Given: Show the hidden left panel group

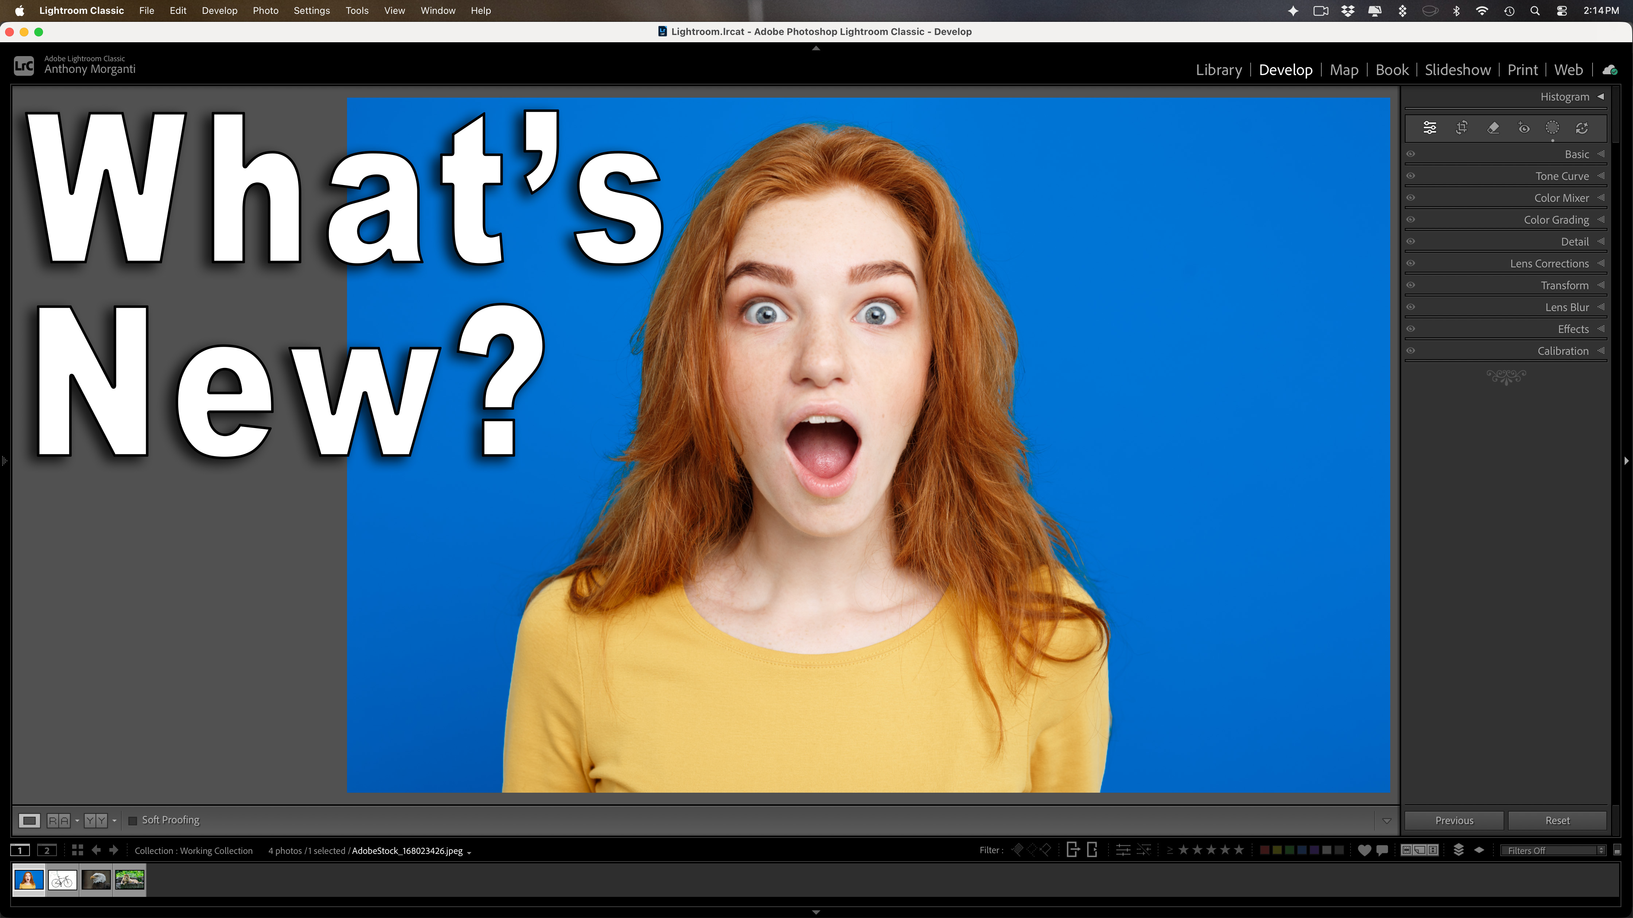Looking at the screenshot, I should 4,460.
